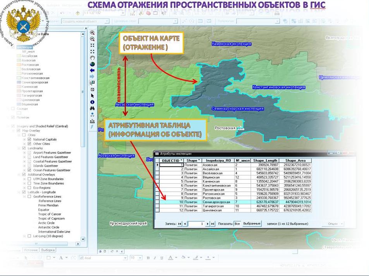Check the Eco-Regions layer checkbox
369x276 pixels.
(x=29, y=188)
